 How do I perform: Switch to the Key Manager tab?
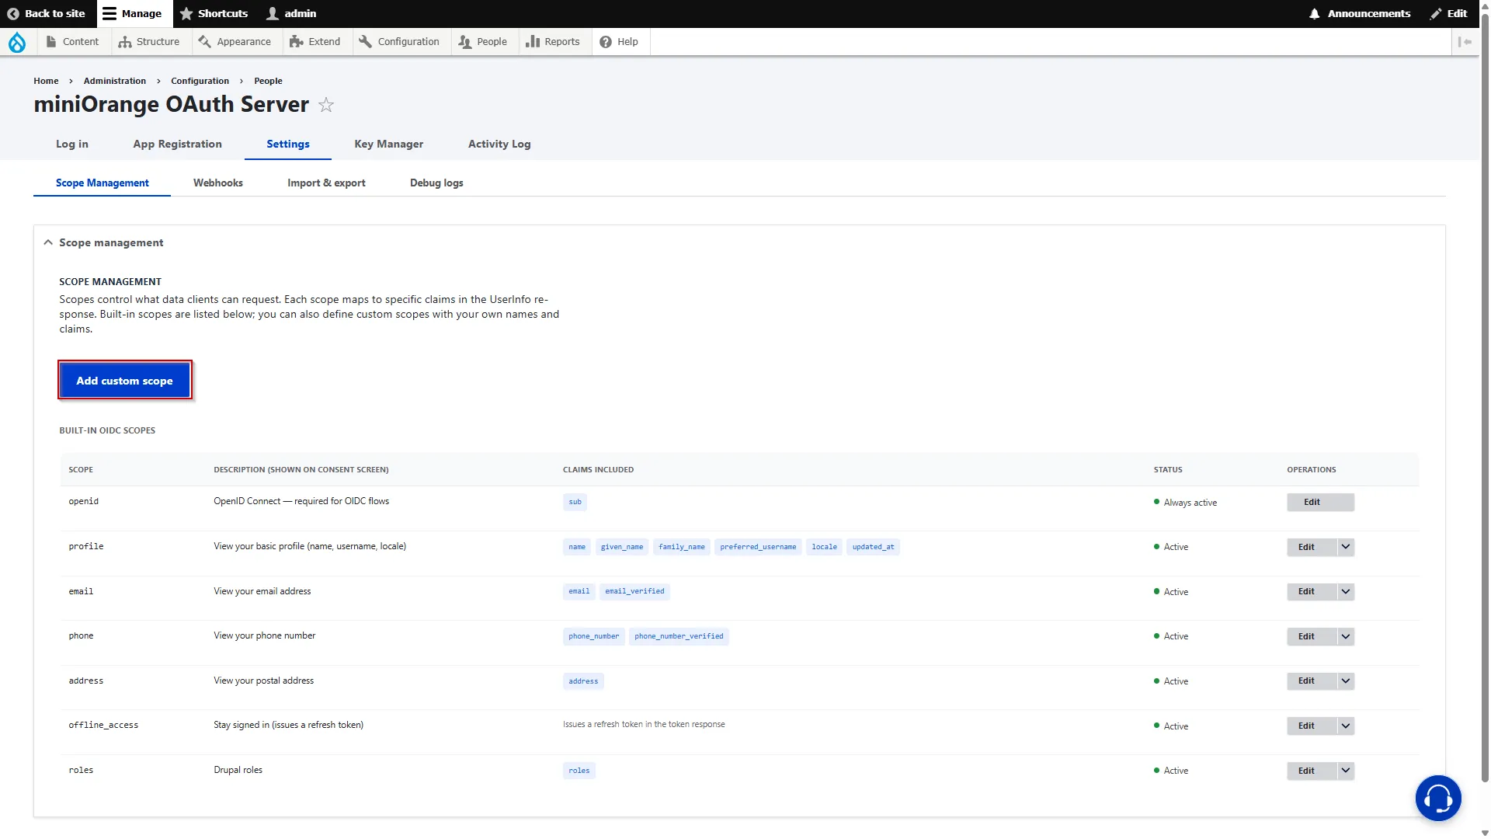click(389, 144)
